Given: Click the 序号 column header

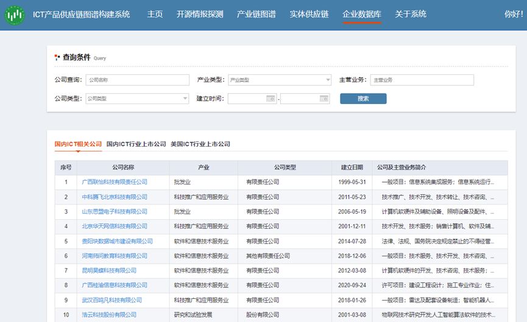Looking at the screenshot, I should tap(66, 167).
